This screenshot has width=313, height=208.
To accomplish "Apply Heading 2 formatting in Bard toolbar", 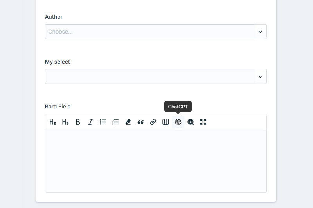I will click(53, 122).
